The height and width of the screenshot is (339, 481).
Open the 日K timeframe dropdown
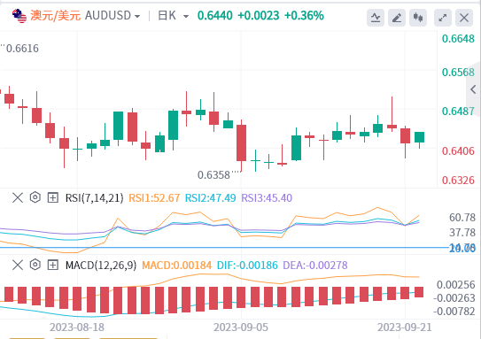tap(173, 15)
